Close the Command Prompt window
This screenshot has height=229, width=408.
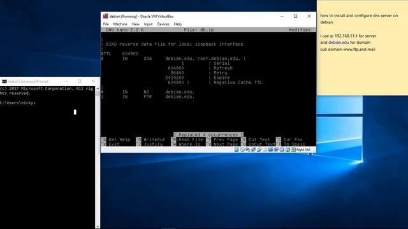(x=93, y=81)
